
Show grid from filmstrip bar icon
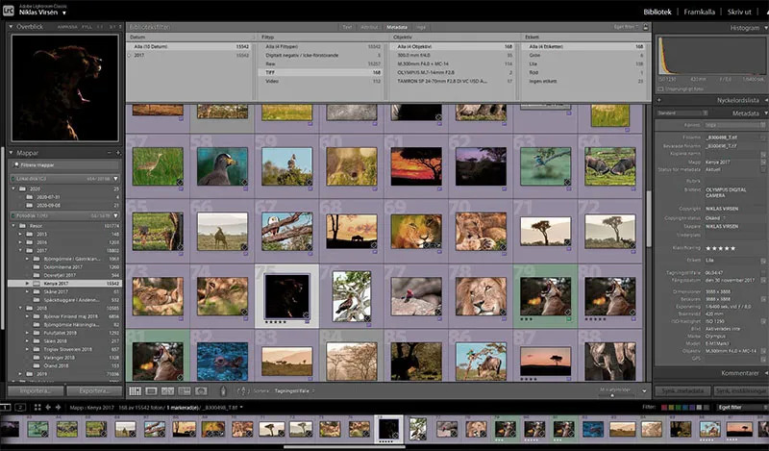[37, 408]
